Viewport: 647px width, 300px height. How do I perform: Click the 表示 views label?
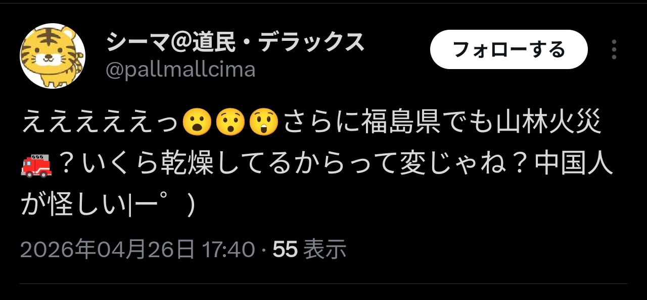tap(325, 249)
